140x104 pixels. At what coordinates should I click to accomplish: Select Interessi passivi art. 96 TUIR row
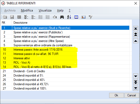tap(65, 54)
